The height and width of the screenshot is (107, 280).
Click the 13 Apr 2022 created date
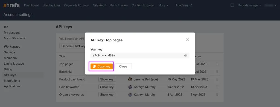[x=176, y=87]
